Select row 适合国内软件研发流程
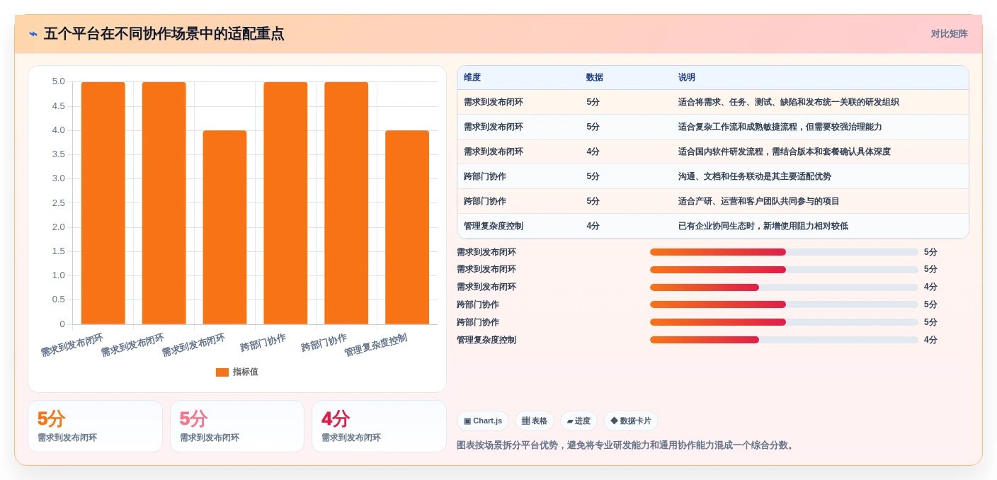The image size is (997, 480). tap(713, 152)
